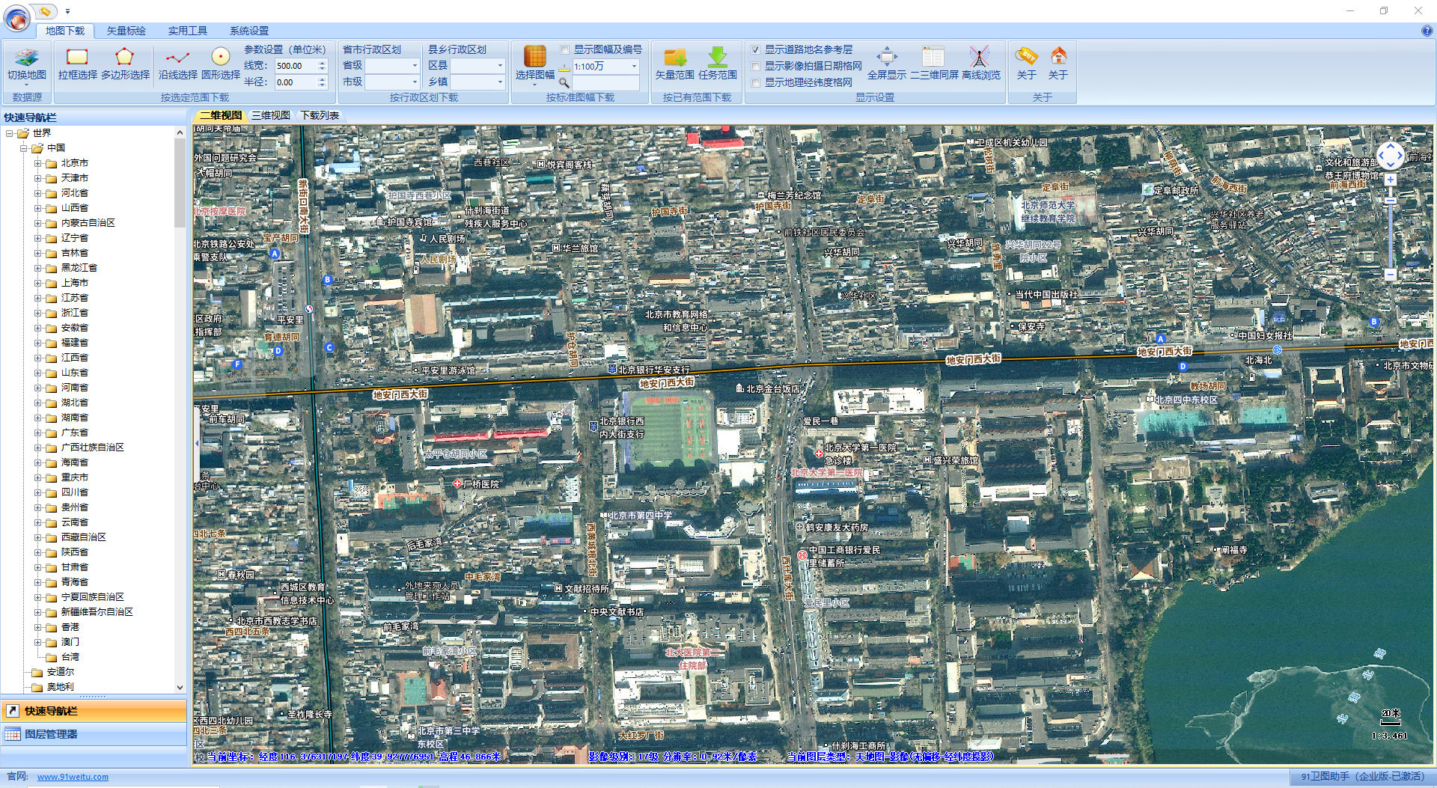Expand the 广东省 tree node
The image size is (1437, 788).
click(38, 433)
